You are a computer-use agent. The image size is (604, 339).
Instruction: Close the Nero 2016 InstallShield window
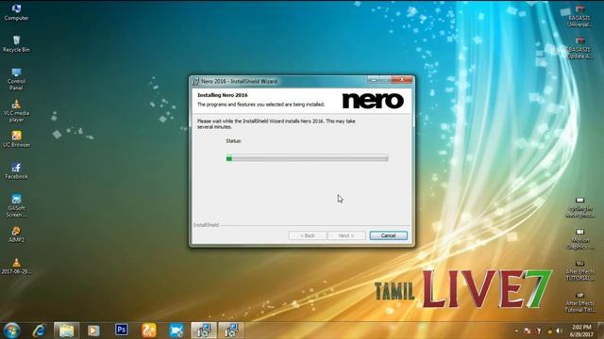402,79
